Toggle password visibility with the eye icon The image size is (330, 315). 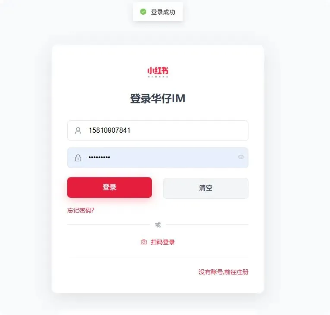241,157
